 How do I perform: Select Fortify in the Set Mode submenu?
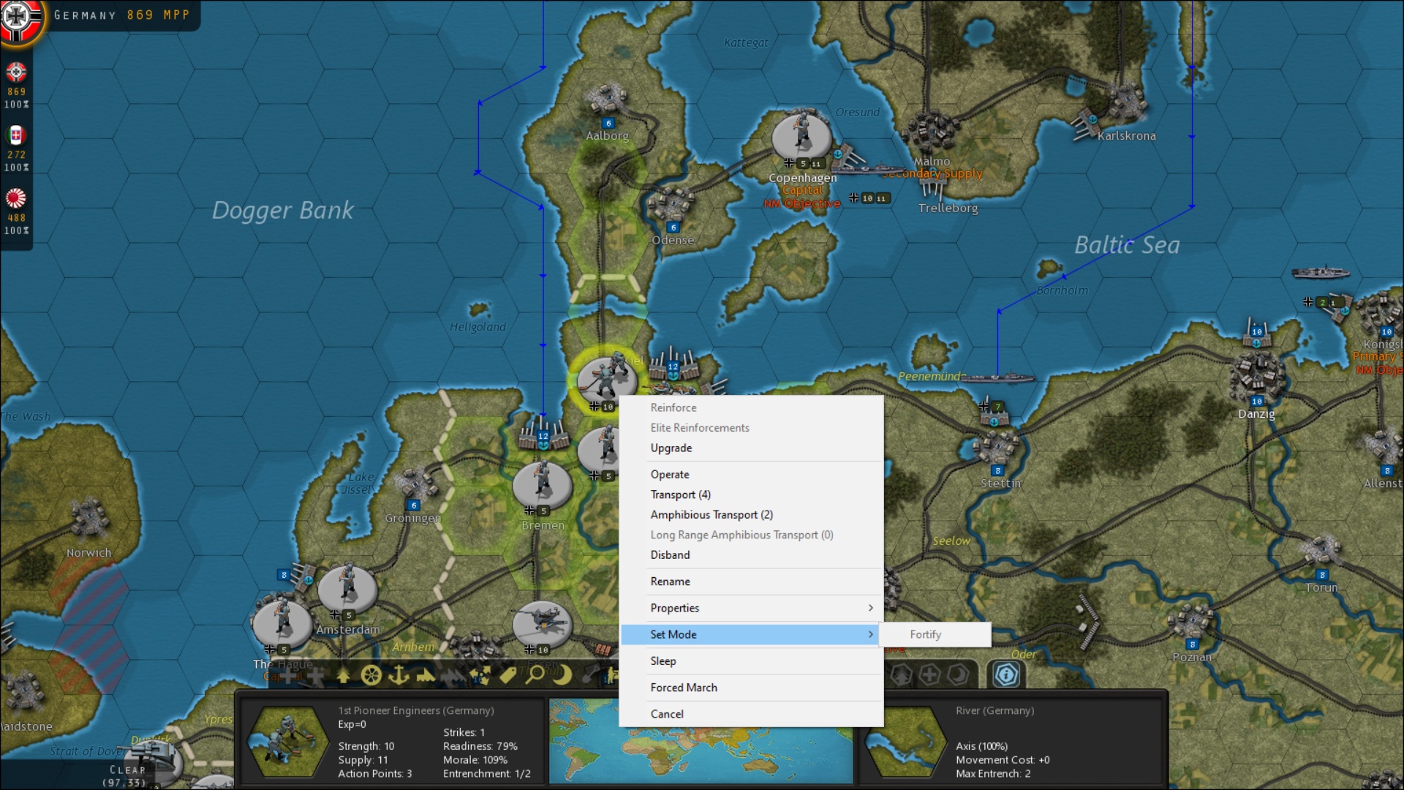coord(935,634)
